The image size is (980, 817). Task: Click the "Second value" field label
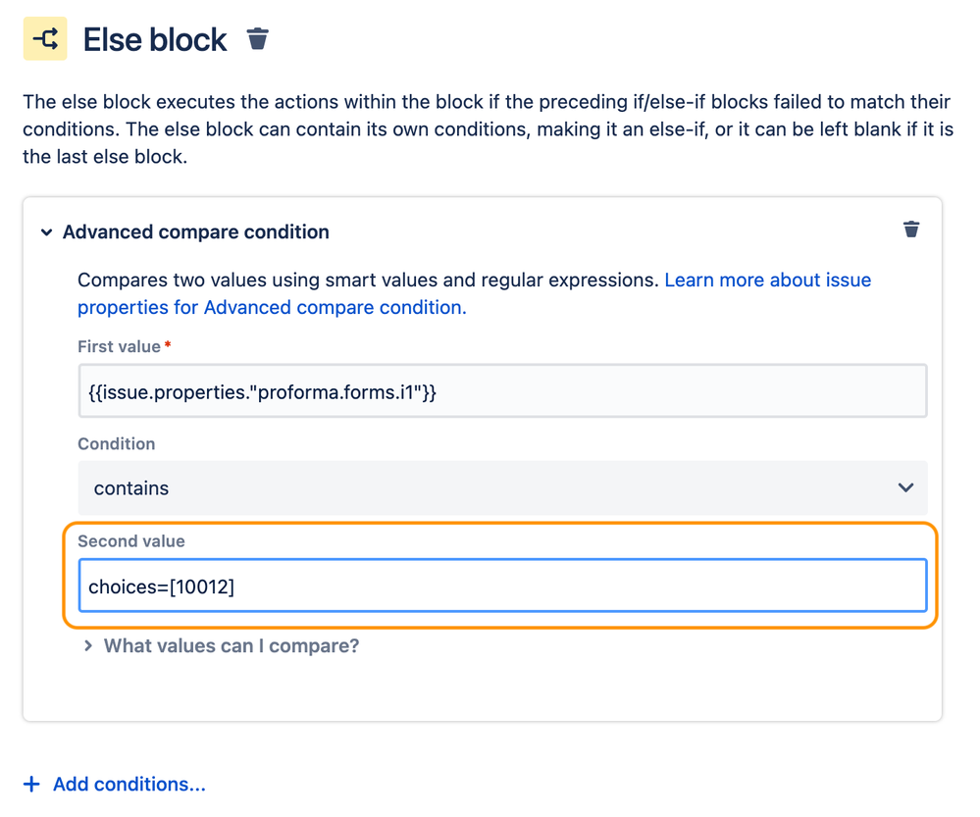tap(131, 540)
